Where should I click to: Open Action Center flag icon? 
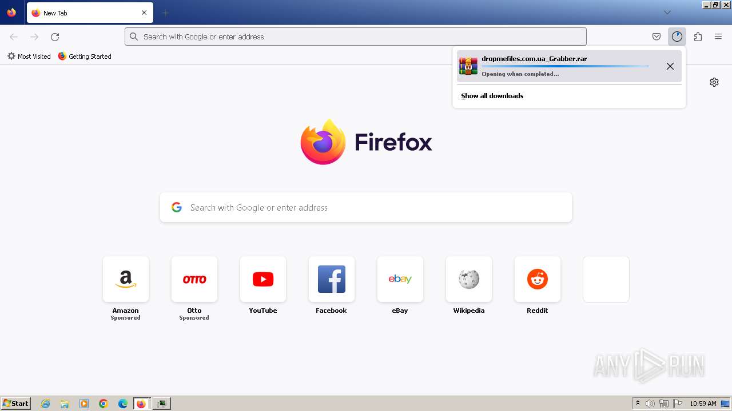[678, 404]
